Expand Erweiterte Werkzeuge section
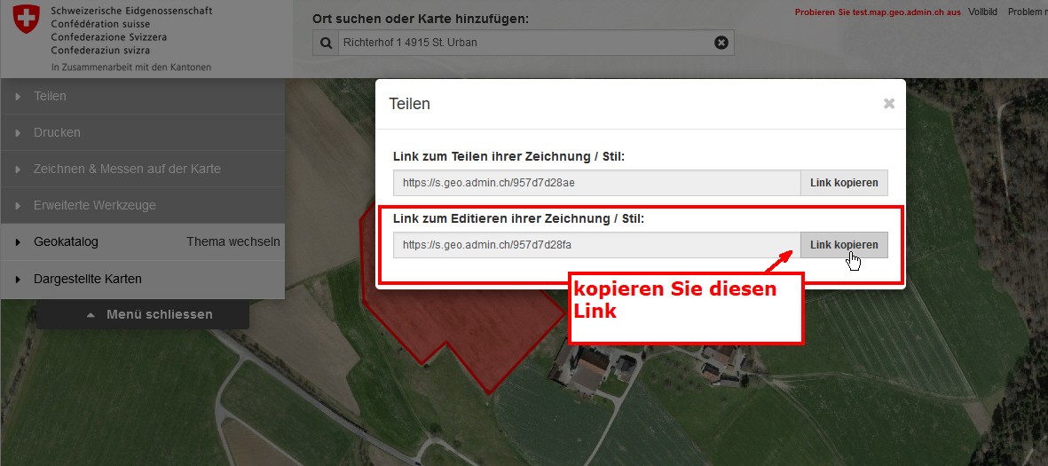The height and width of the screenshot is (466, 1048). click(142, 205)
